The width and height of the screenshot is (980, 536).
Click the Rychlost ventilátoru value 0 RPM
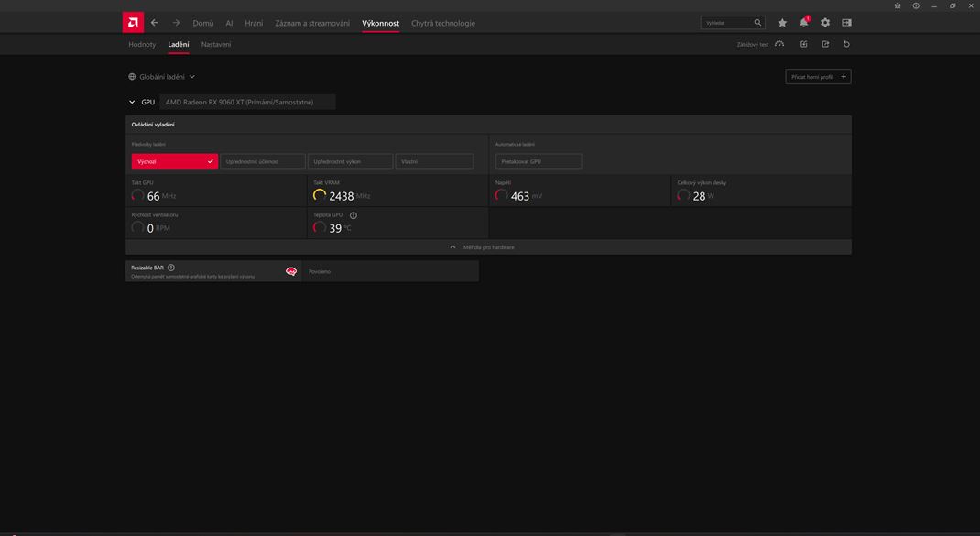[150, 228]
